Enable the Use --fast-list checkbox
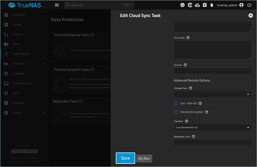Image resolution: width=257 pixels, height=167 pixels. [176, 103]
